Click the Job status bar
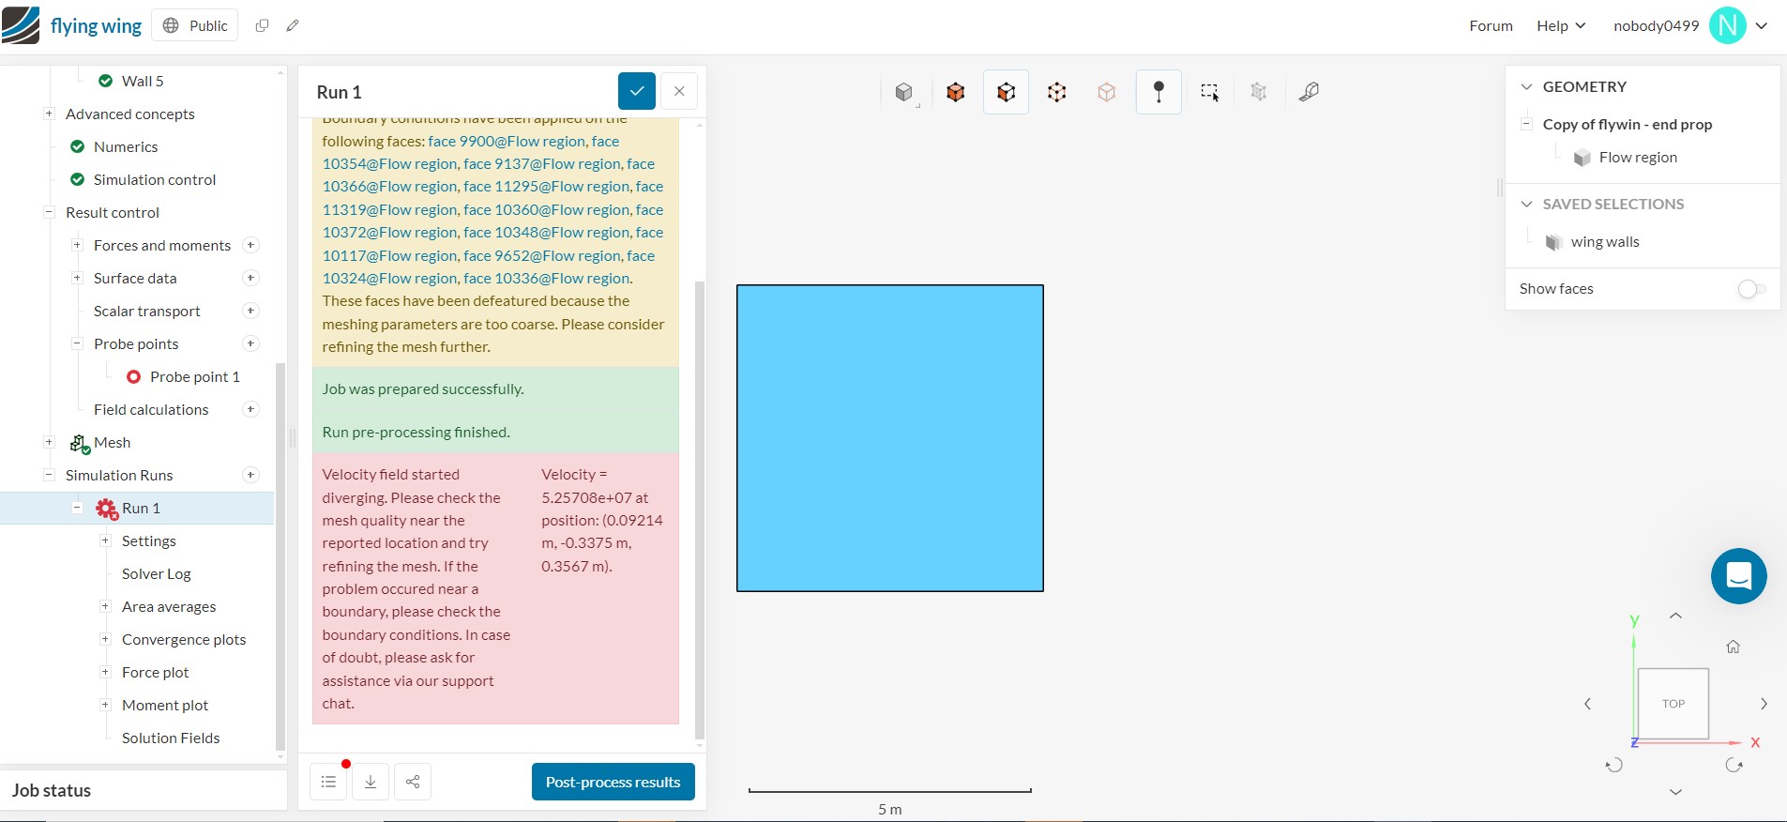This screenshot has height=822, width=1787. (144, 790)
